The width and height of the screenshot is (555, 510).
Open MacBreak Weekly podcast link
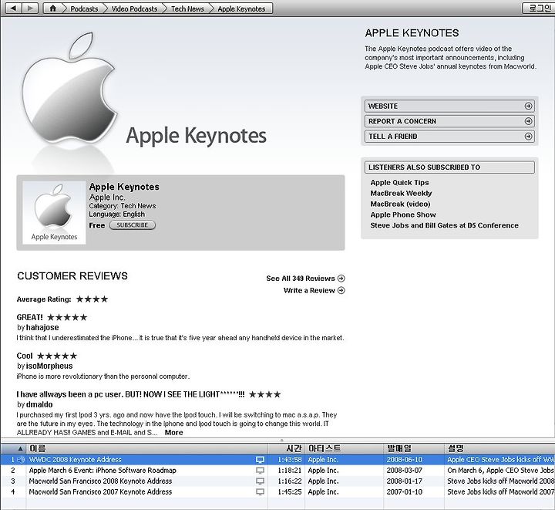401,194
